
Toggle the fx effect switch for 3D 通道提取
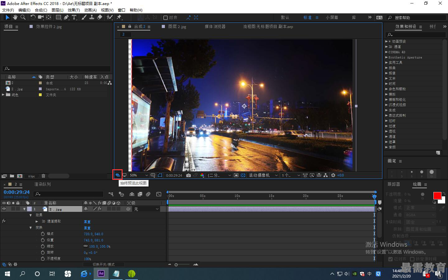click(4, 221)
